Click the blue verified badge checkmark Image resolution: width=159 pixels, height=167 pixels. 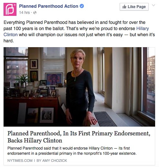click(x=82, y=6)
